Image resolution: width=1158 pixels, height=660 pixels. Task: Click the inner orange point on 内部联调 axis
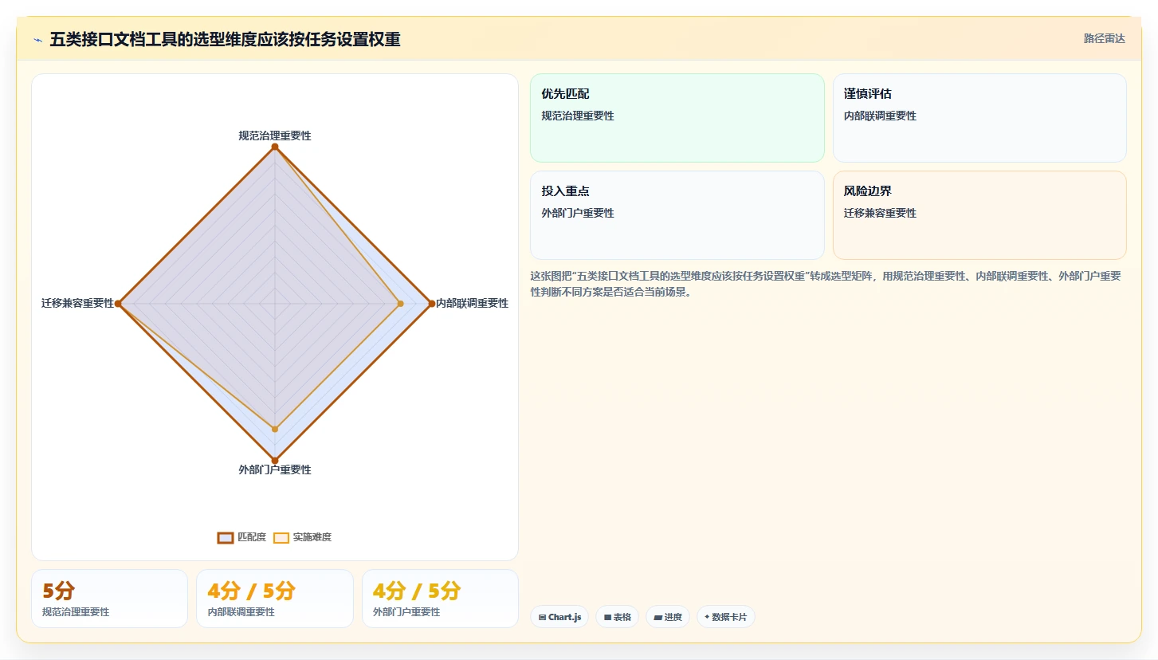[x=400, y=304]
